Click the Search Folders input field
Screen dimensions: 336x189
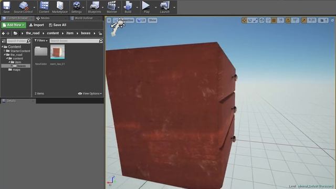(18, 41)
